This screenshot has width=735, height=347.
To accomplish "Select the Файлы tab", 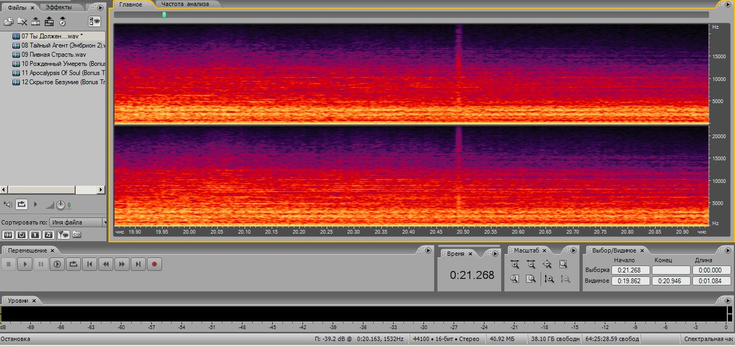I will coord(17,7).
